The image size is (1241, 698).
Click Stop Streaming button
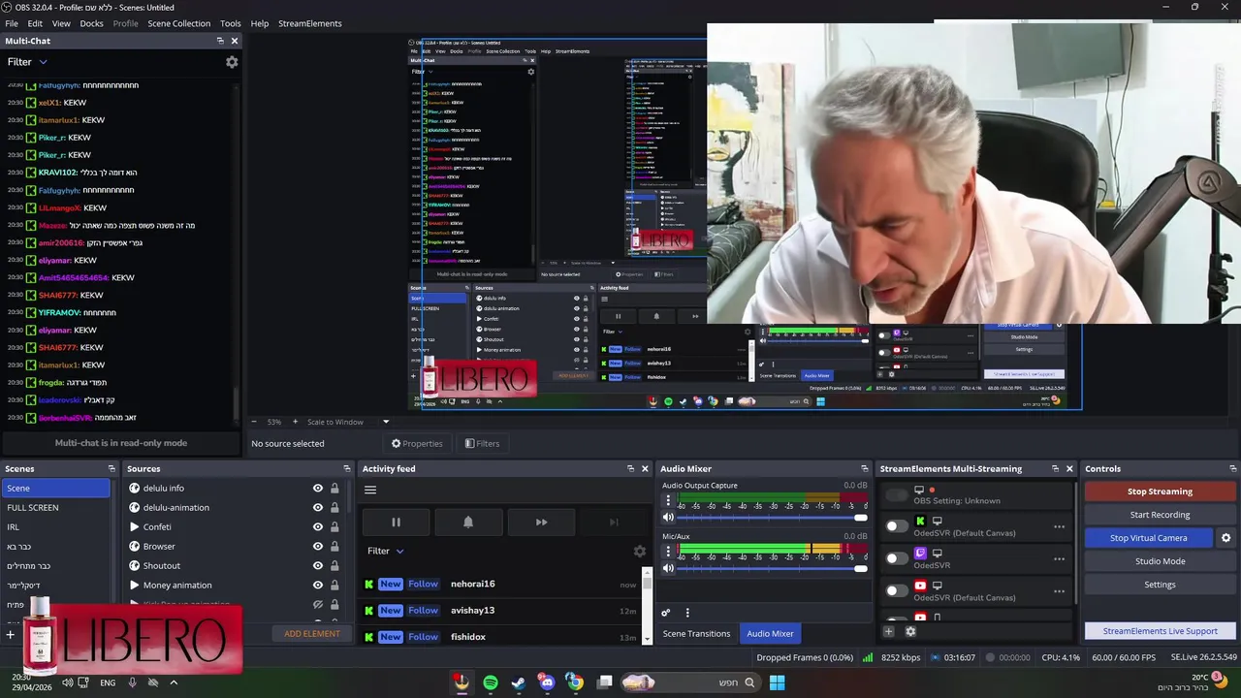1160,492
